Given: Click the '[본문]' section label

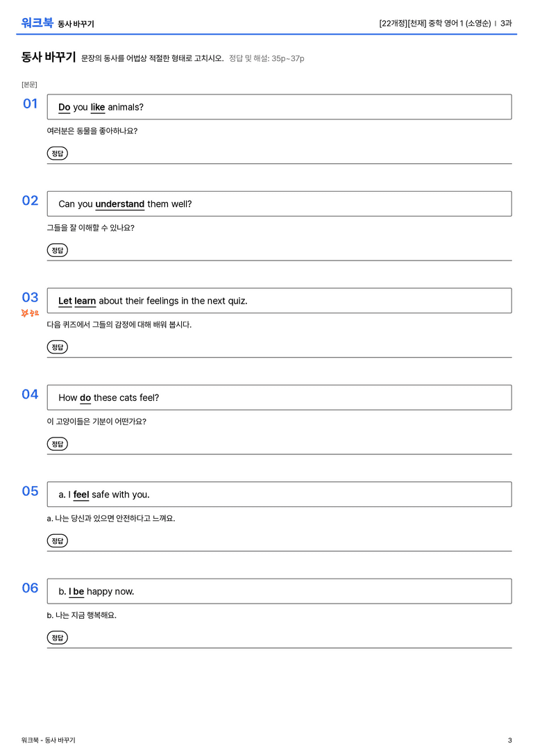Looking at the screenshot, I should [29, 84].
